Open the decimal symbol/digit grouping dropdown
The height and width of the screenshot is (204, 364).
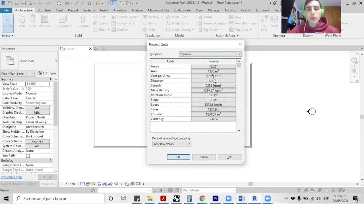pos(171,144)
